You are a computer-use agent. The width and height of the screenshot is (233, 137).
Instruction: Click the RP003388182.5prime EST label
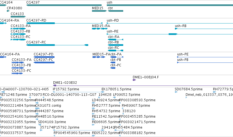click(x=137, y=133)
